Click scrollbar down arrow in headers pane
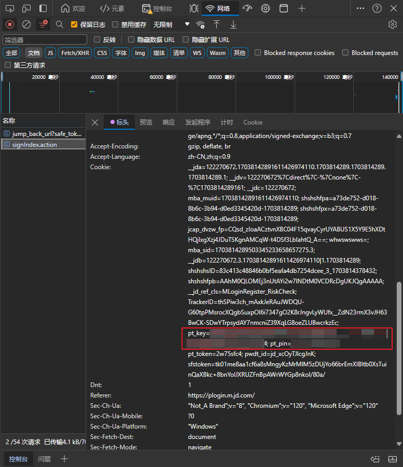 point(399,444)
